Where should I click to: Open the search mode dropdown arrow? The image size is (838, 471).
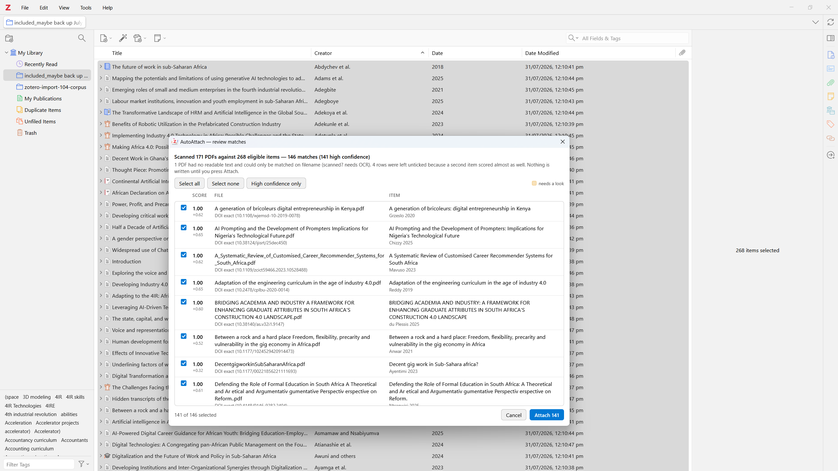click(x=577, y=38)
